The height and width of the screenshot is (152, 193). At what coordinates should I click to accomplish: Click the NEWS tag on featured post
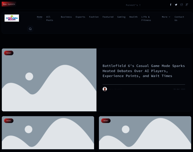pos(9,53)
